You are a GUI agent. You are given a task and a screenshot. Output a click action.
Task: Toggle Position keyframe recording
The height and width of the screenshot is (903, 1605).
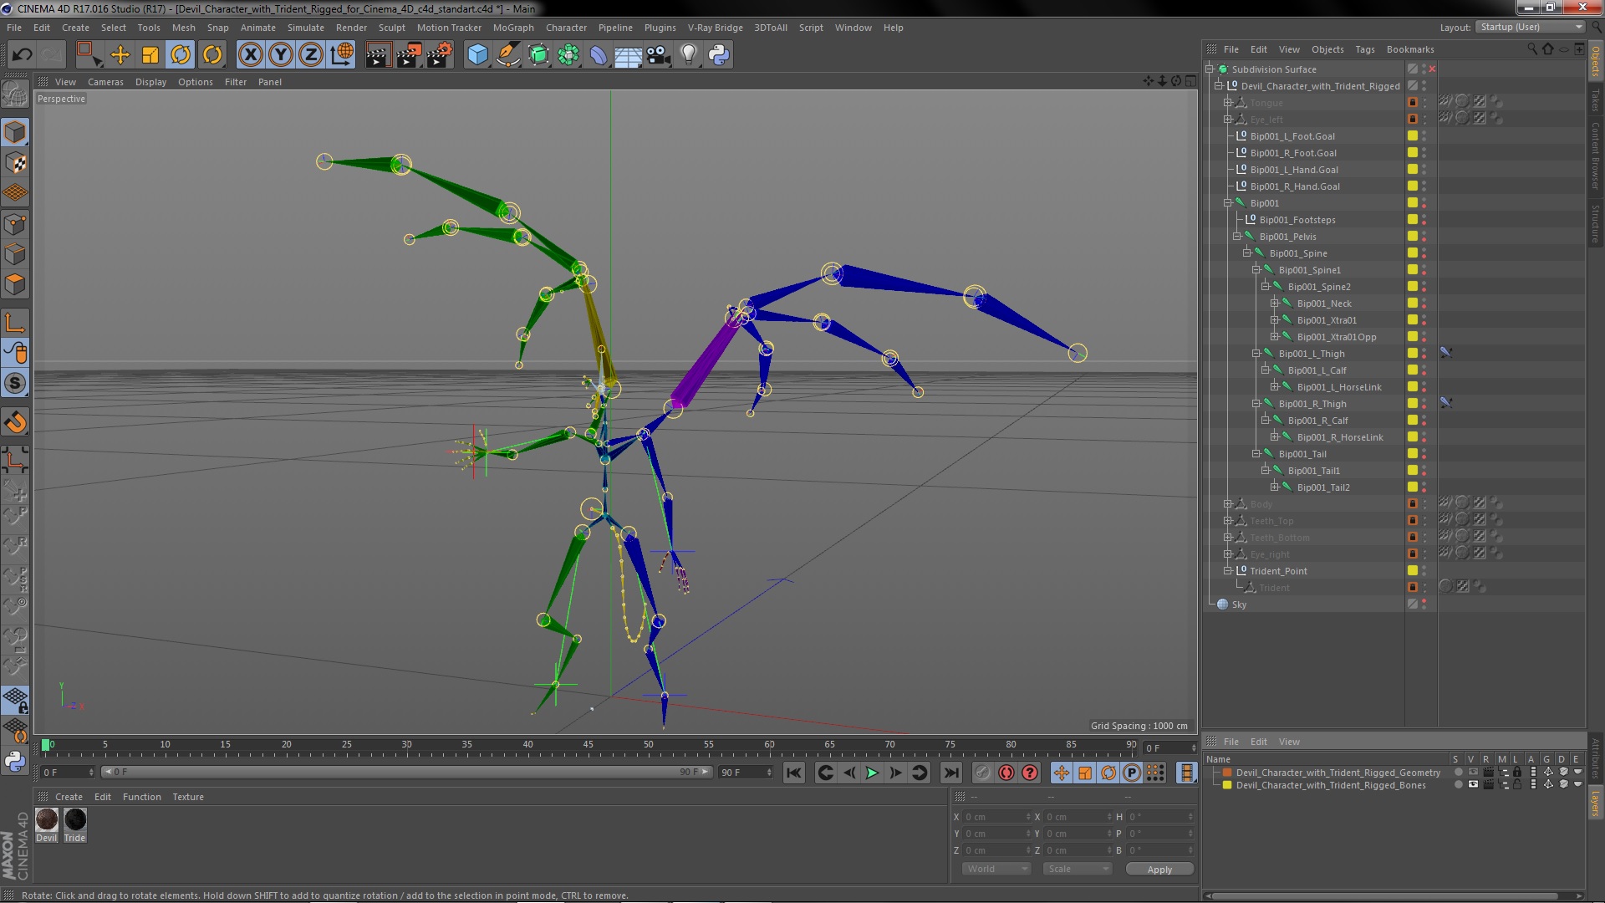click(x=1061, y=773)
